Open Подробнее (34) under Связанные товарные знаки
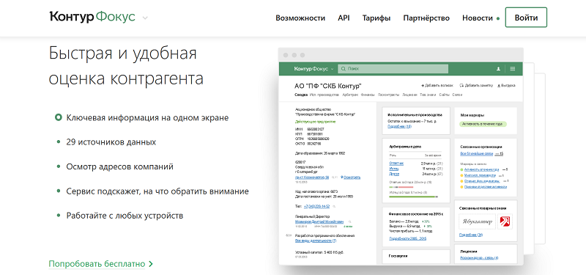The width and height of the screenshot is (586, 275). coord(471,235)
